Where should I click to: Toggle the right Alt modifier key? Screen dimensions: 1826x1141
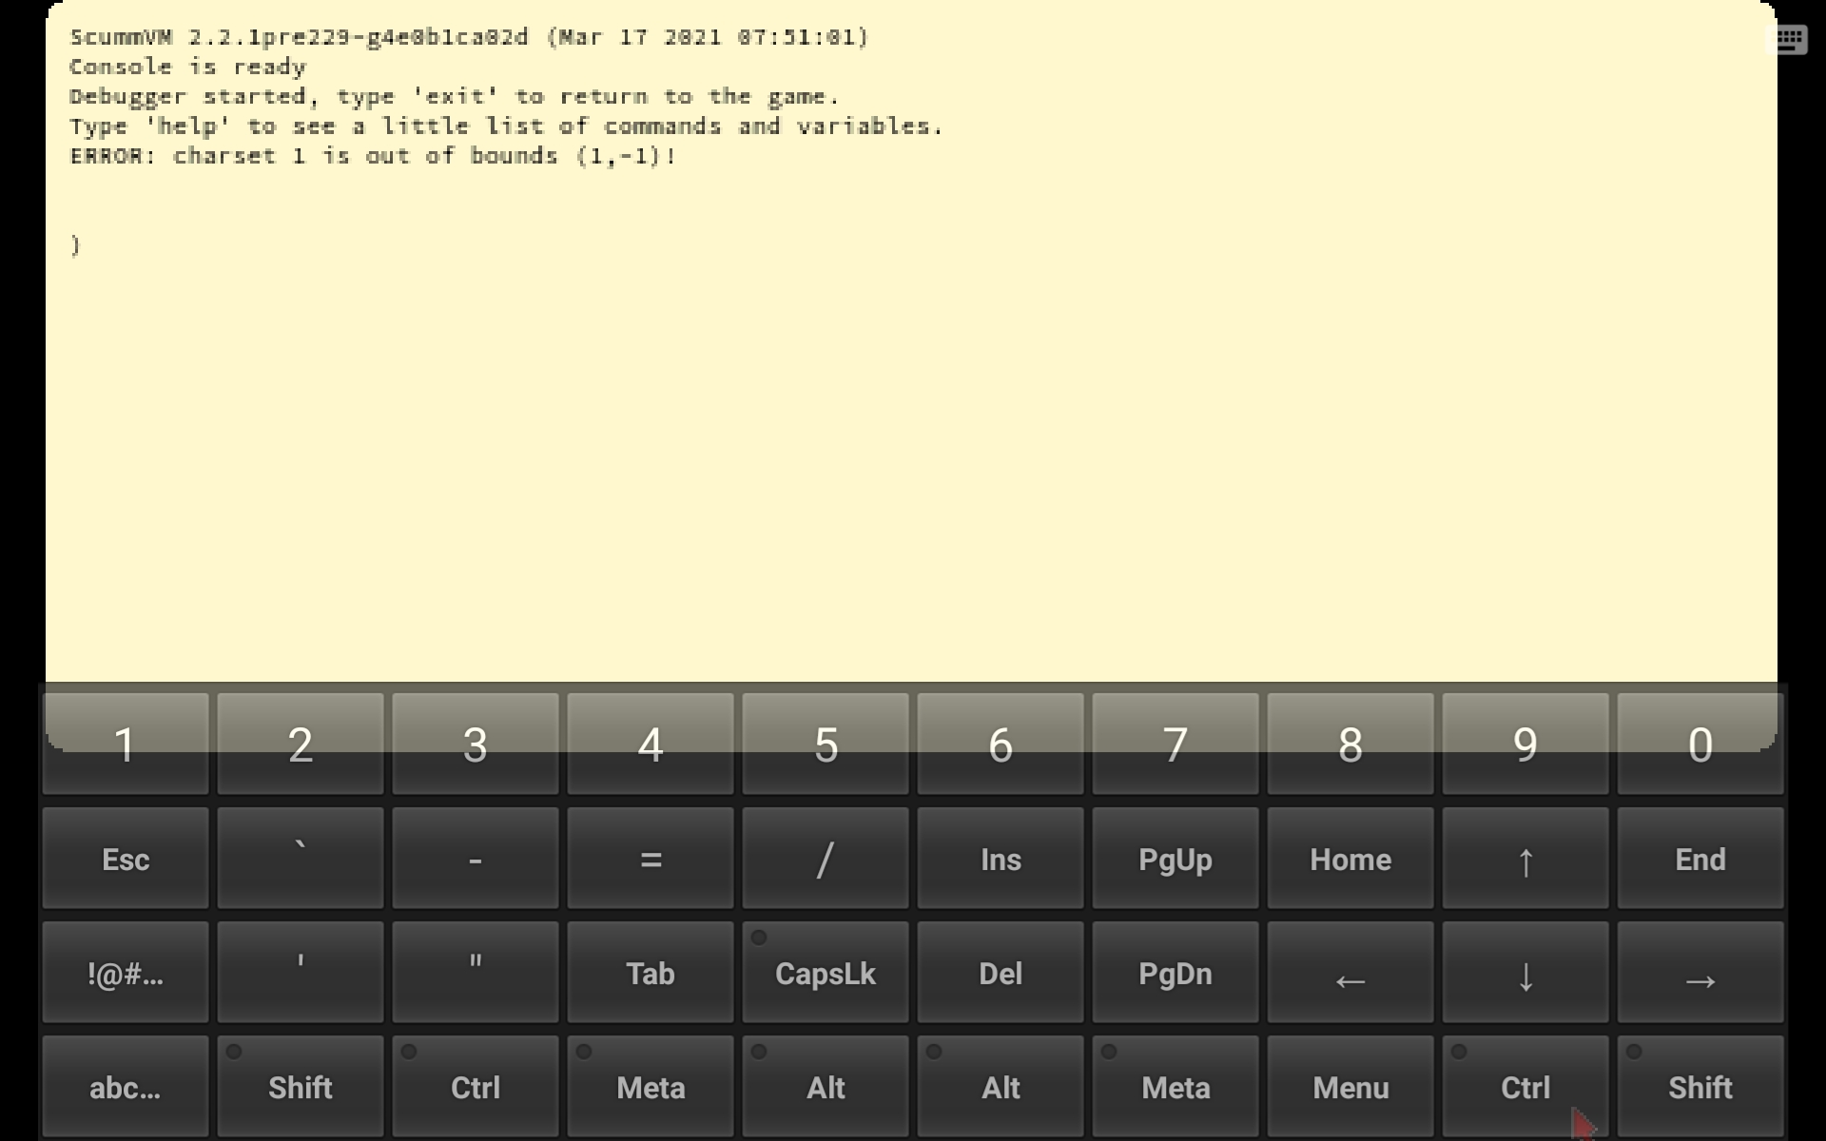click(x=1000, y=1086)
